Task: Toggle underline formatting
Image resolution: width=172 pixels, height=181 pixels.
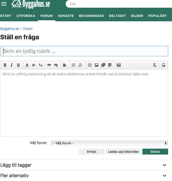Action: [18, 65]
